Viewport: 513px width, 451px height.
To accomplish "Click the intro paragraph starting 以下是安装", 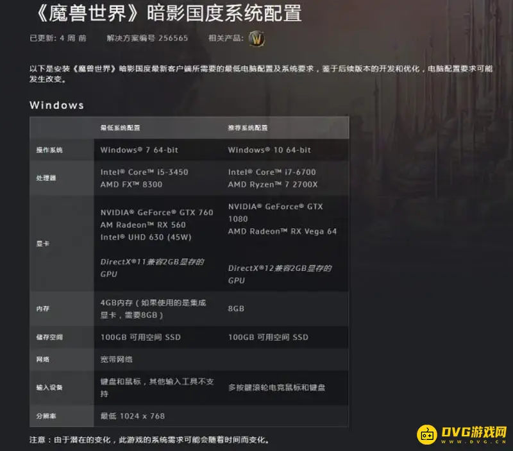I will point(261,74).
